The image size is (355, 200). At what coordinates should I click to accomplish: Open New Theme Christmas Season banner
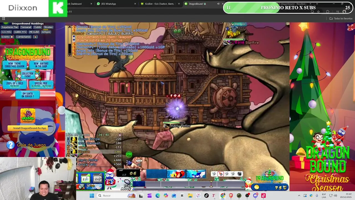tap(15, 65)
